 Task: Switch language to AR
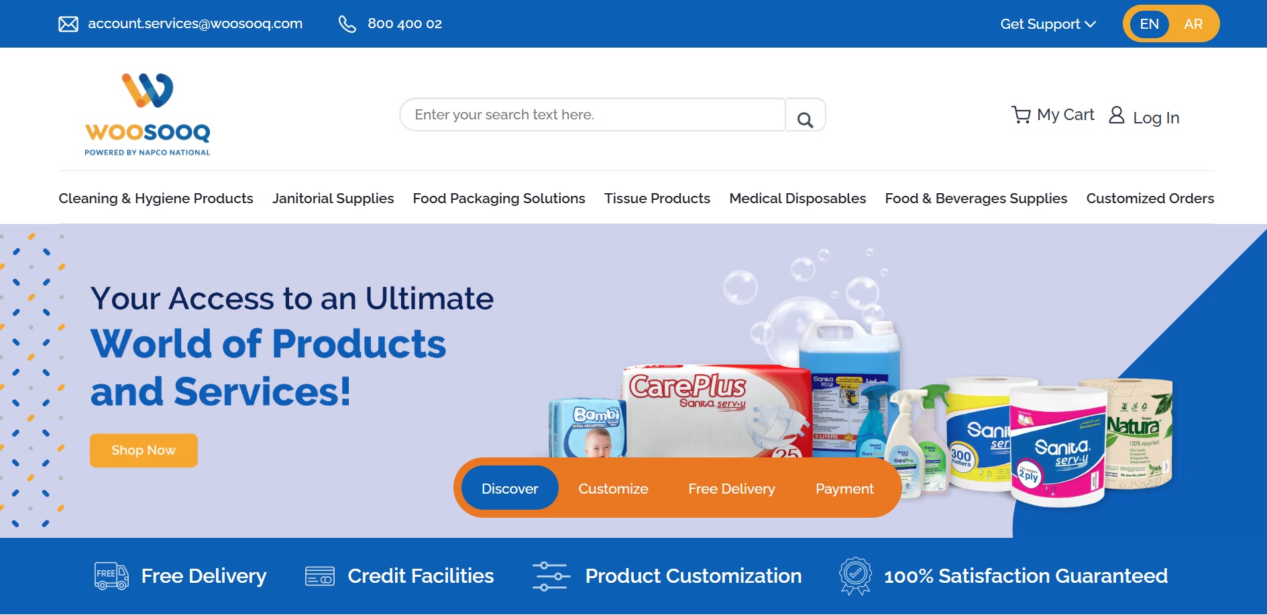tap(1193, 24)
